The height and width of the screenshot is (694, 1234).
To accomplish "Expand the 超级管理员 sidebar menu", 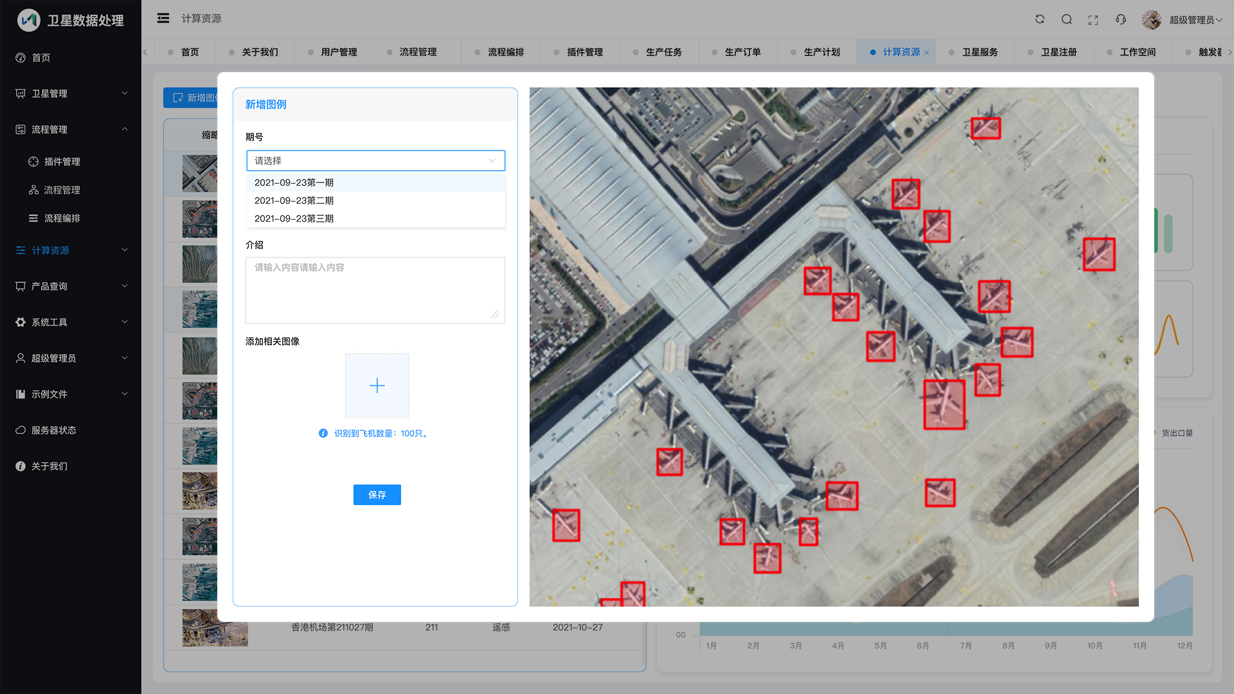I will (x=71, y=358).
